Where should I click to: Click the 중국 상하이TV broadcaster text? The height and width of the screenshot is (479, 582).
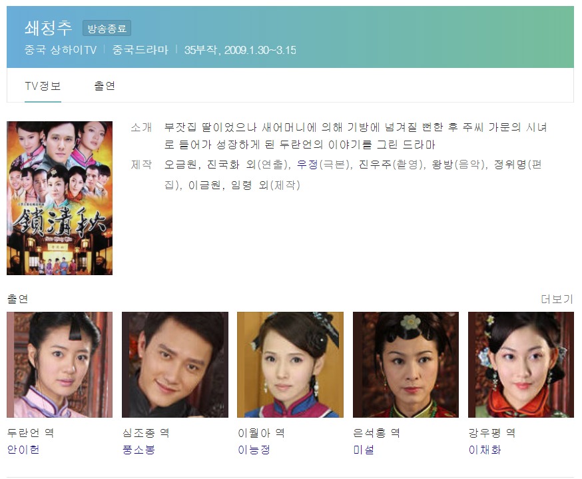coord(61,50)
